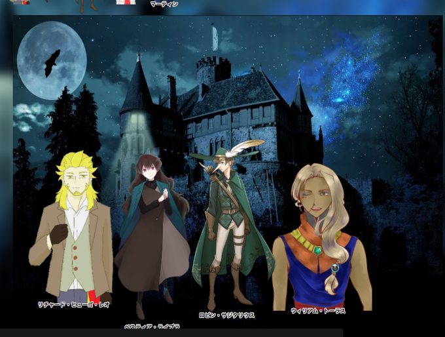Click the ウィリアム・トーラス name label
The width and height of the screenshot is (445, 337).
click(x=318, y=311)
